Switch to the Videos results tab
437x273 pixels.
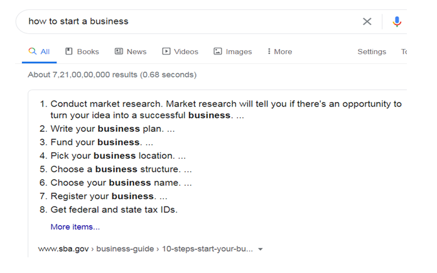coord(180,51)
